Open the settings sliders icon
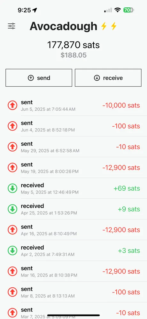 coord(12,26)
